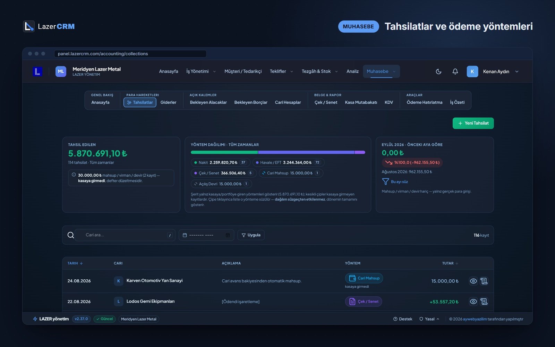
Task: Open the calendar picker in the date field
Action: [228, 235]
